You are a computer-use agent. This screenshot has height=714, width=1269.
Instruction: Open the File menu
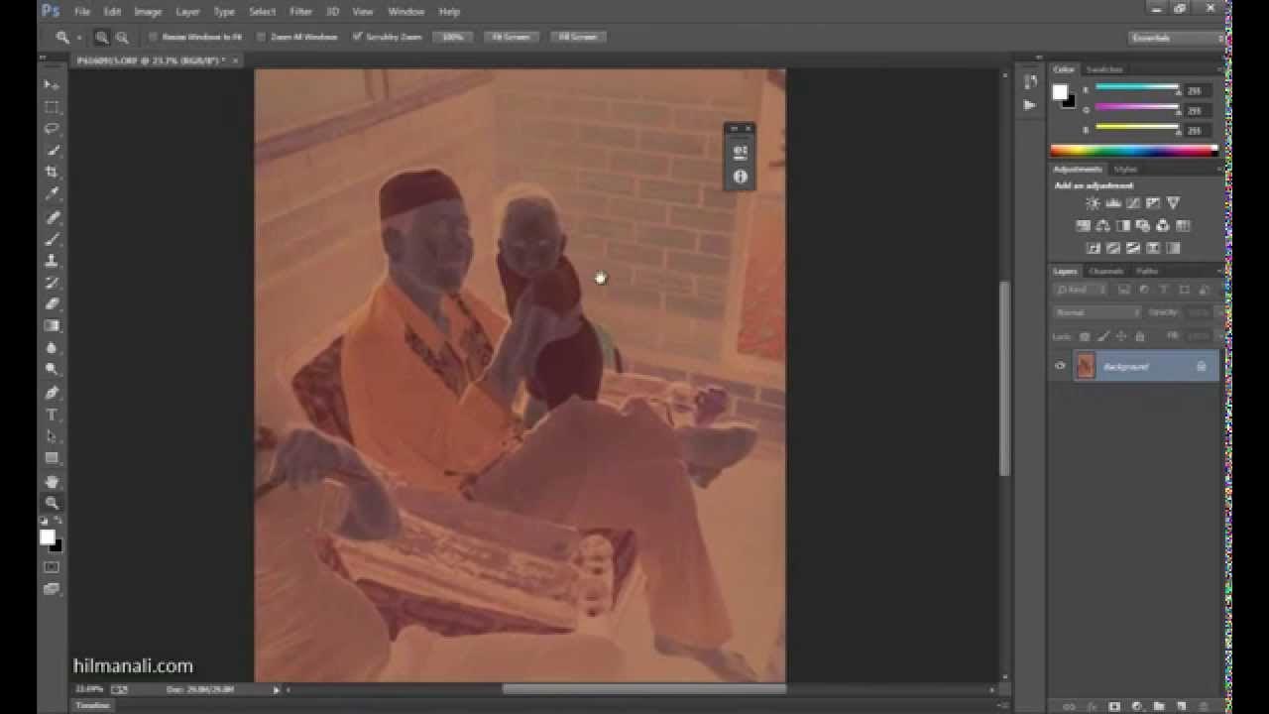pyautogui.click(x=82, y=12)
